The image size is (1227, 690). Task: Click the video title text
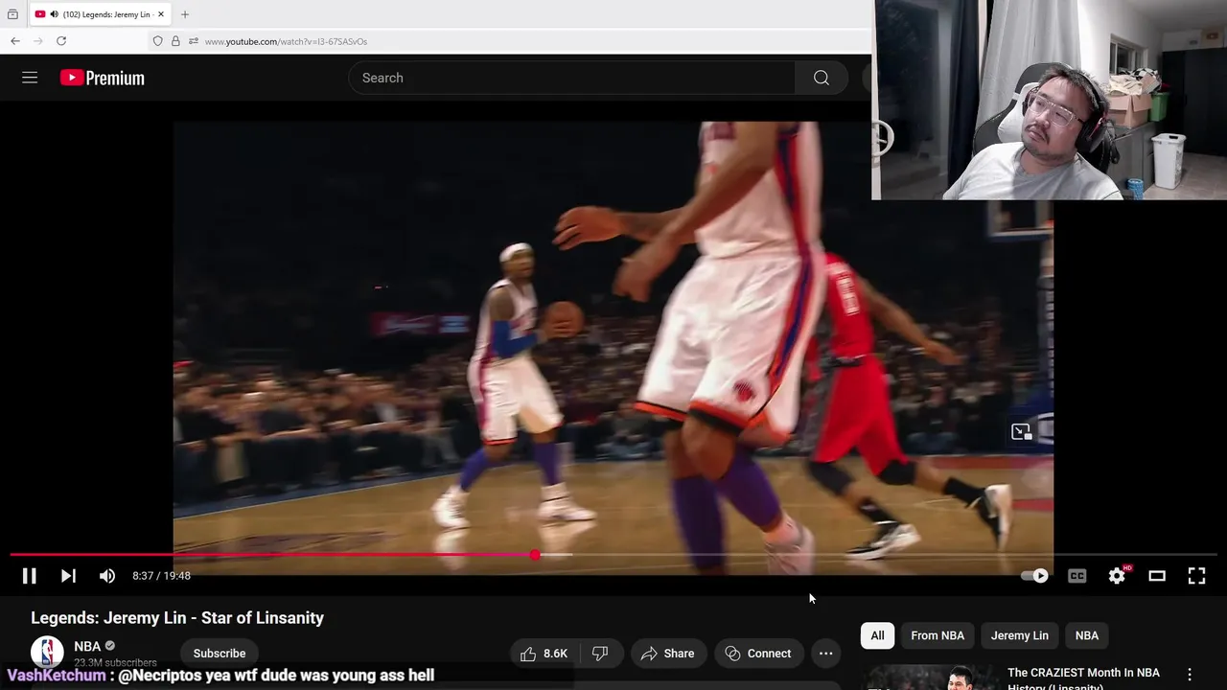[x=177, y=618]
